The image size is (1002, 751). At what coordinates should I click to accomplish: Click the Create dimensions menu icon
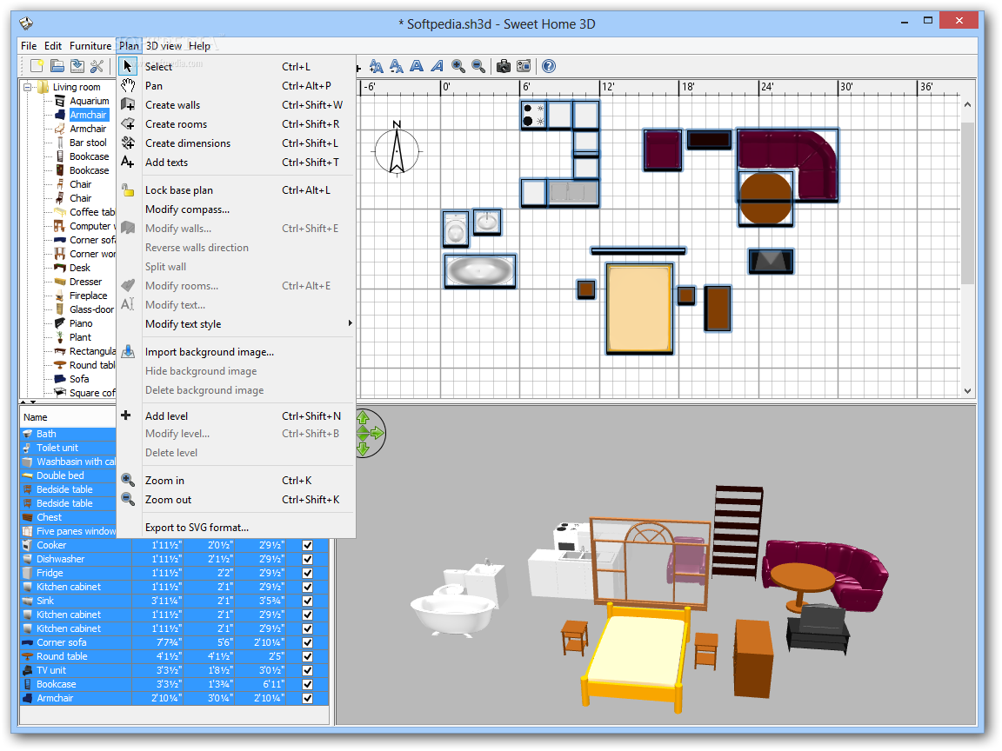pyautogui.click(x=128, y=143)
